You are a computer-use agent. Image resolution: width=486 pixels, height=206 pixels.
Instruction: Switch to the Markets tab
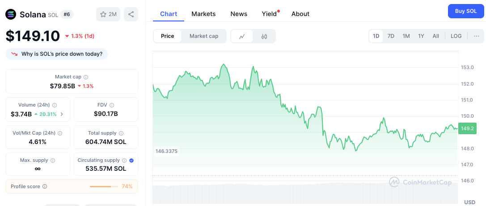pyautogui.click(x=203, y=14)
